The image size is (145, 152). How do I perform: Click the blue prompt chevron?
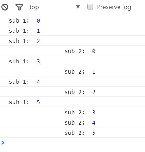coord(3,142)
